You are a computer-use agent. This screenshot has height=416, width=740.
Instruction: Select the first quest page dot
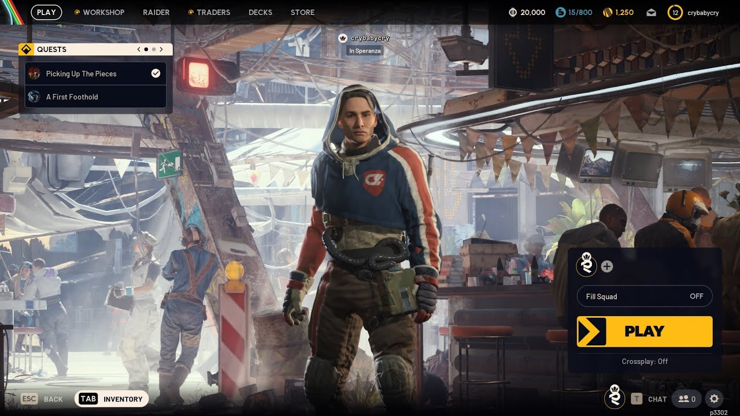146,50
